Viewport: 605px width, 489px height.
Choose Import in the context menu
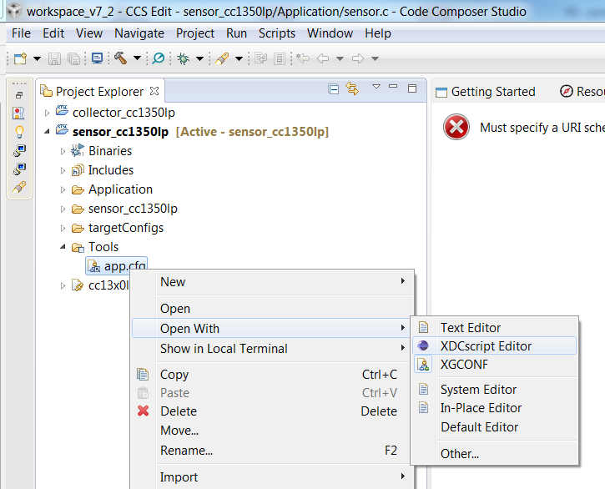273,477
